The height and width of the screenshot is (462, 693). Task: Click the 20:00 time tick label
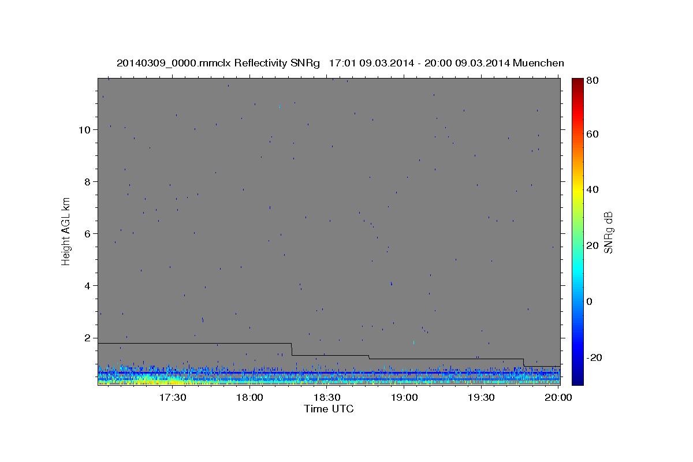coord(558,397)
